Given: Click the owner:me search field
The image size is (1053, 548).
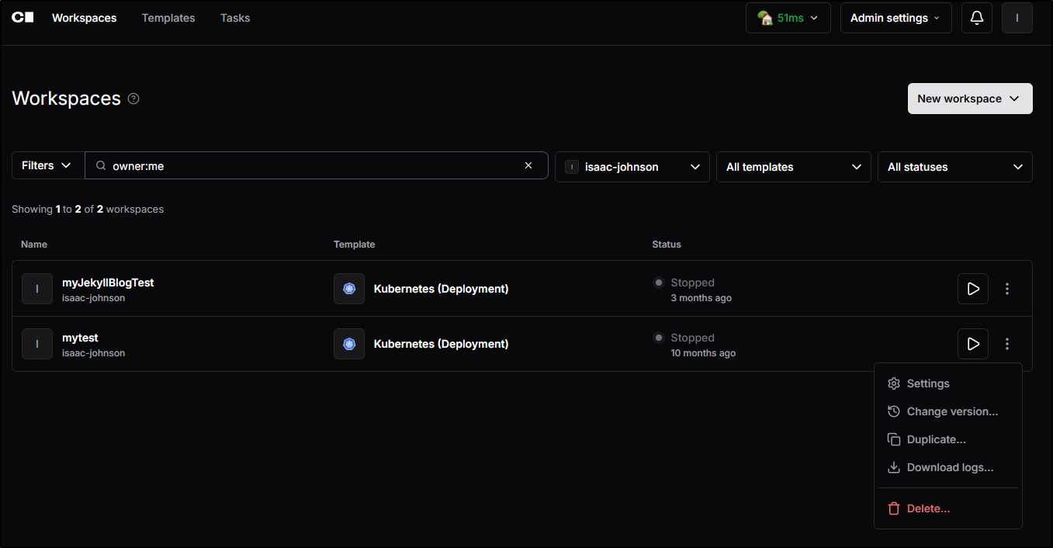Looking at the screenshot, I should 310,165.
